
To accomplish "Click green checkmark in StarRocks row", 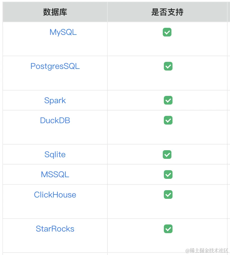I will [168, 229].
